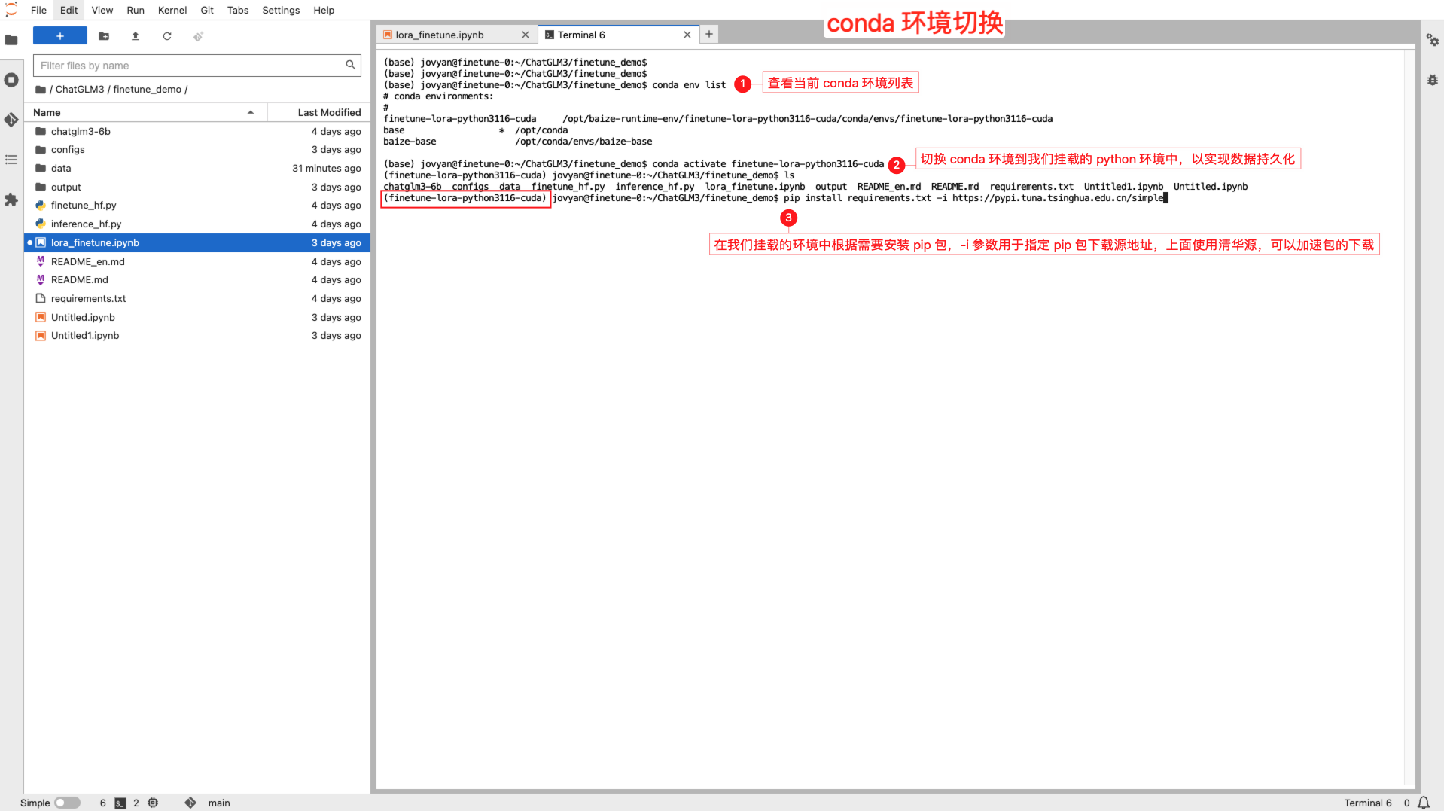Show the table of contents panel
Screen dimensions: 1444x811
11,160
